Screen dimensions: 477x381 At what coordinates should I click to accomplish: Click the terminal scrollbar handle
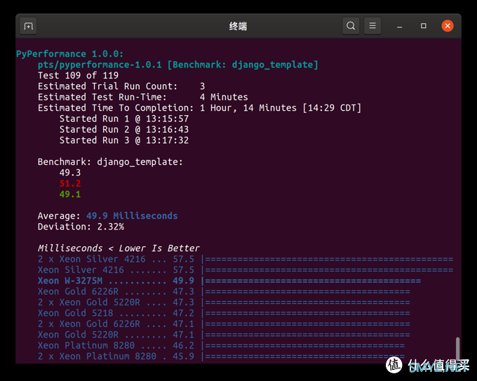457,349
